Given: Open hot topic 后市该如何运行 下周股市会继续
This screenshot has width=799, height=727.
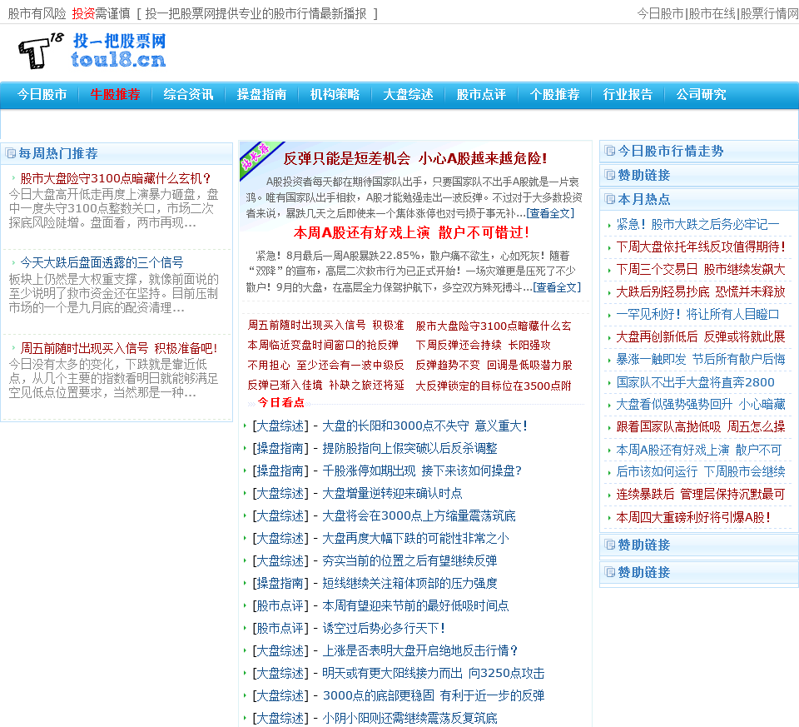Looking at the screenshot, I should [x=701, y=471].
